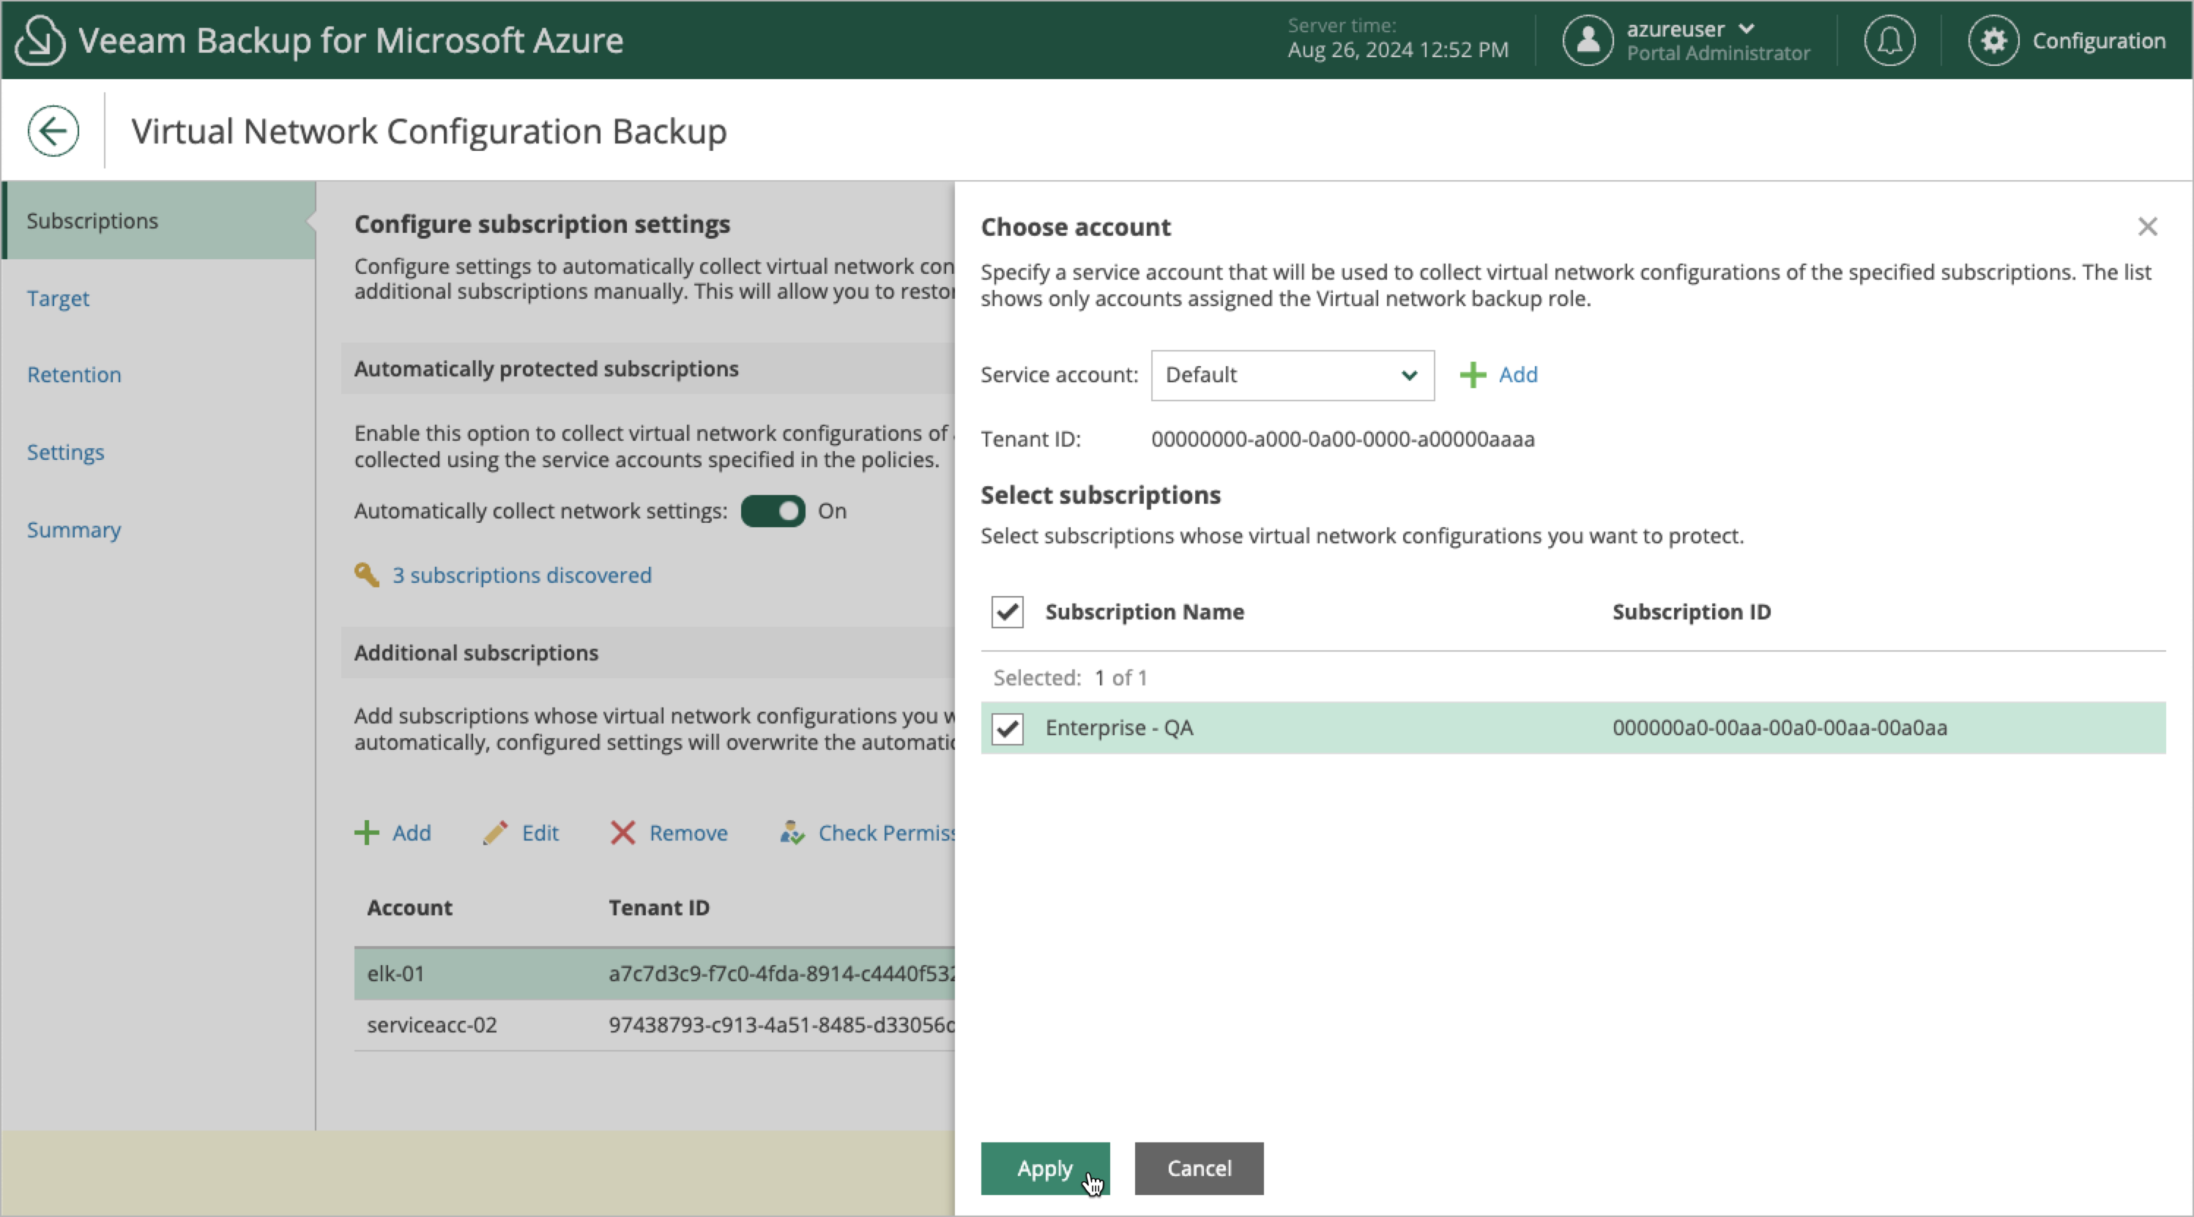Click the Tenant ID column header in accounts table
Image resolution: width=2194 pixels, height=1217 pixels.
pyautogui.click(x=659, y=908)
